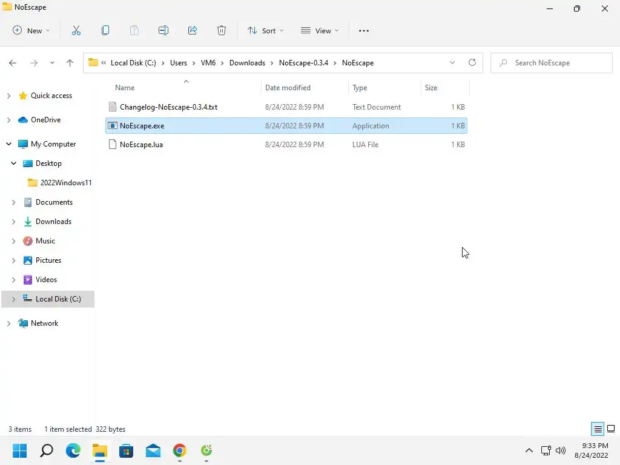Select Pictures in navigation pane
The image size is (620, 465).
(x=48, y=260)
